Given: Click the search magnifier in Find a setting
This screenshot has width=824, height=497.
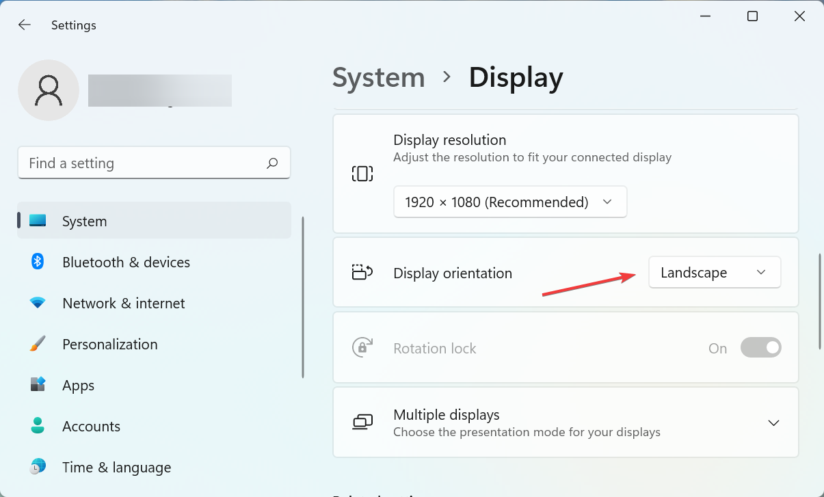Looking at the screenshot, I should pyautogui.click(x=271, y=163).
